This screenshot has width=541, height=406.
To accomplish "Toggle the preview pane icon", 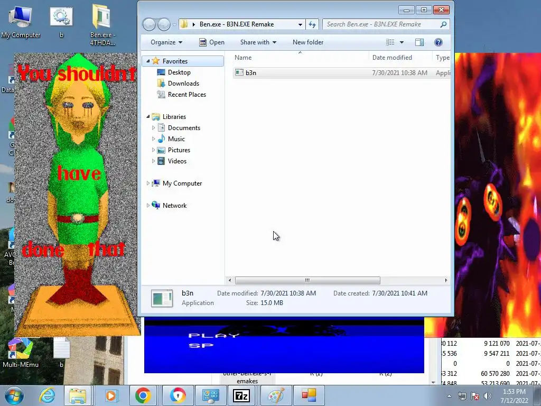I will [x=419, y=42].
